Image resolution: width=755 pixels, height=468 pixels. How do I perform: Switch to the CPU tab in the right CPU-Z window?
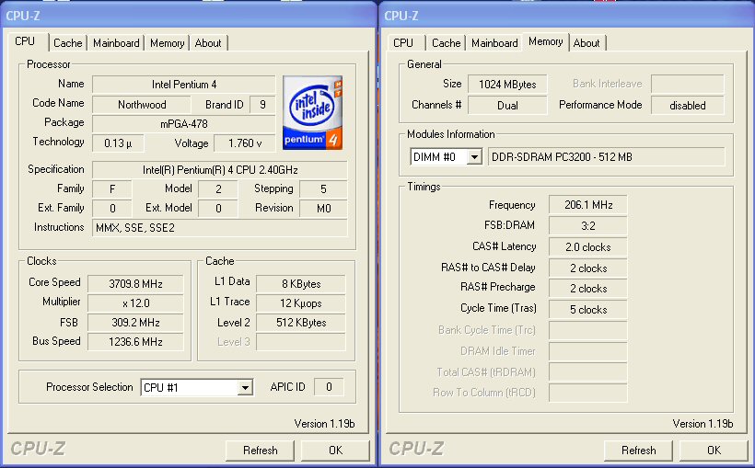[403, 43]
